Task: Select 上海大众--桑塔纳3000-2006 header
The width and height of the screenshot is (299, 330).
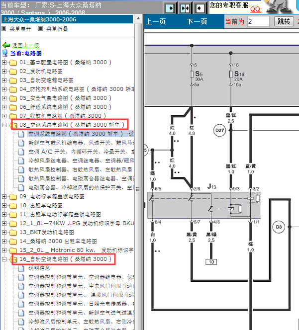Action: pos(67,19)
